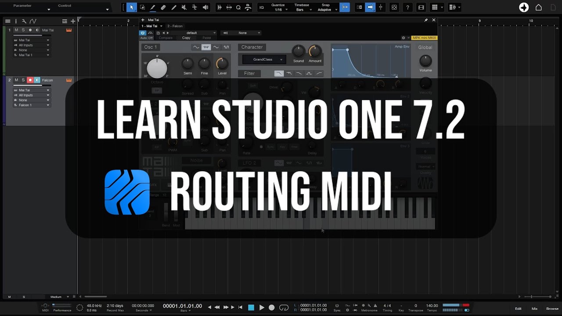Image resolution: width=562 pixels, height=316 pixels.
Task: Click the IQ input quantize button
Action: 262,7
